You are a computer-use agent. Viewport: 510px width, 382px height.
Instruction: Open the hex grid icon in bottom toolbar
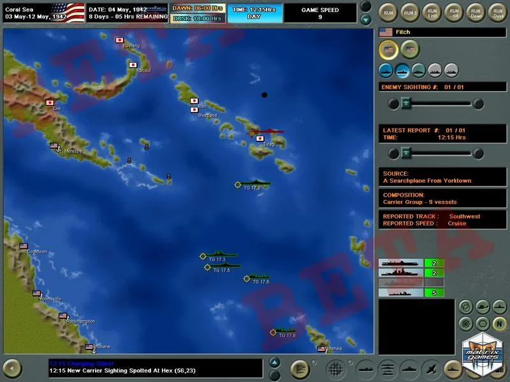(x=335, y=368)
